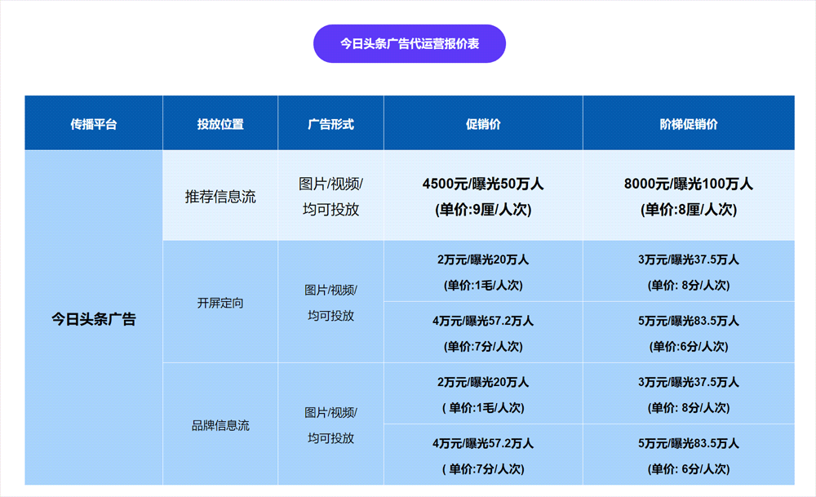Screen dimensions: 816x497
Task: Select 图片/视频/均可投放 in the 开屏定向 row
Action: 331,303
